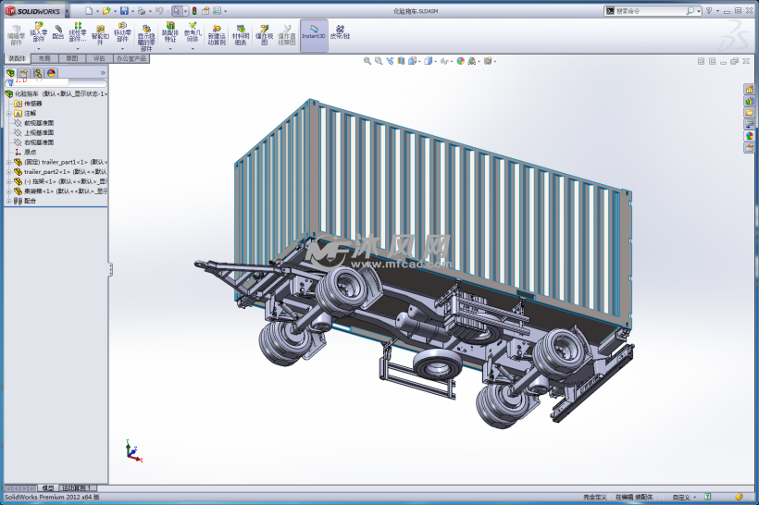Open ConfigurationManager tab icon in left panel
Image resolution: width=759 pixels, height=505 pixels.
tap(37, 72)
